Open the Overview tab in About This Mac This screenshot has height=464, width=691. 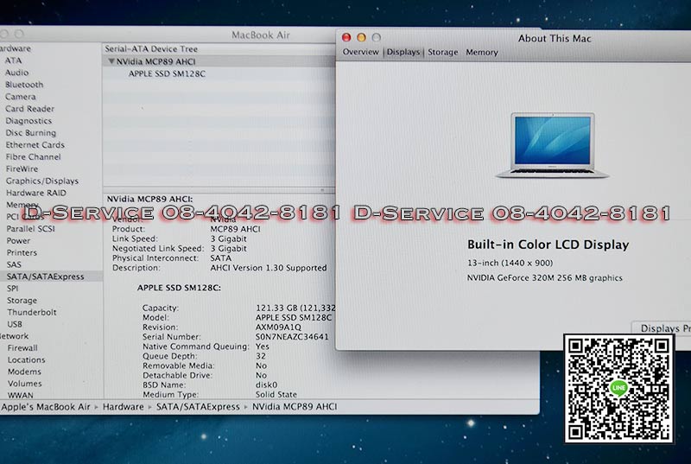[360, 52]
